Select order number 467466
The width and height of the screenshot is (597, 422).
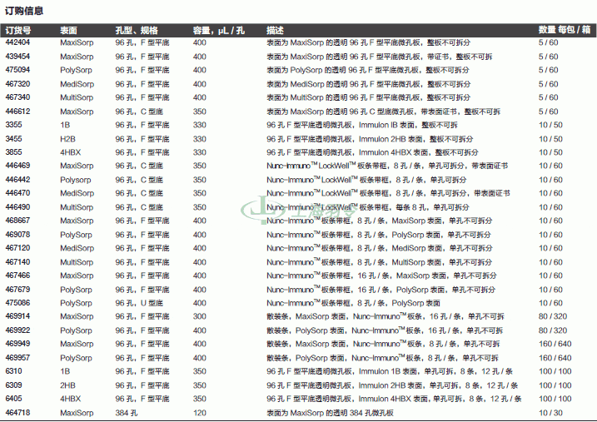click(17, 276)
